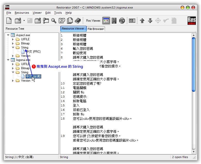
Task: Click the Save As folder icon
Action: (x=38, y=21)
